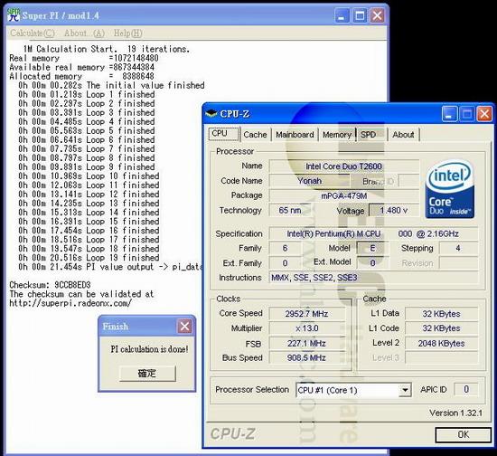Click the Family value 6

coord(285,248)
